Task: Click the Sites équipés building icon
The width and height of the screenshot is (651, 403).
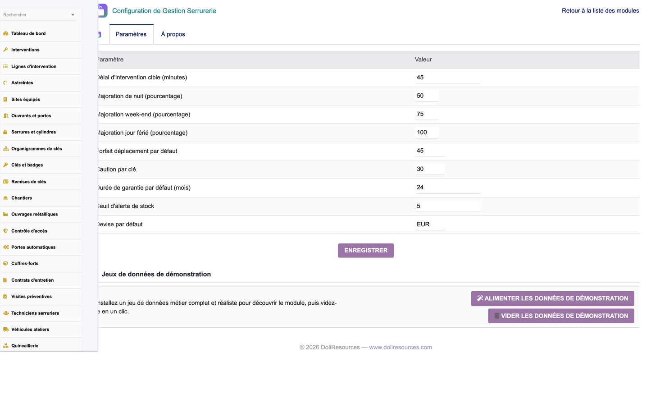Action: pyautogui.click(x=6, y=99)
